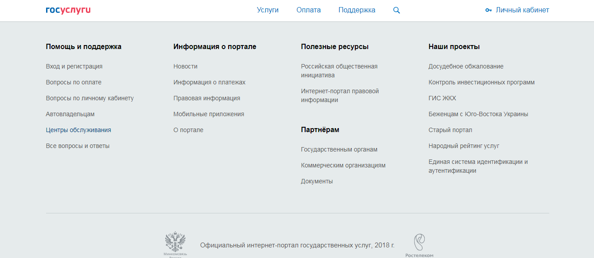Open Центры обслуживания link
Screen dimensions: 594x258
point(78,130)
